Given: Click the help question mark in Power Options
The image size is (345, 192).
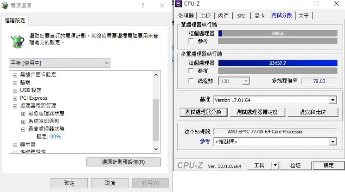Looking at the screenshot, I should pyautogui.click(x=143, y=6).
